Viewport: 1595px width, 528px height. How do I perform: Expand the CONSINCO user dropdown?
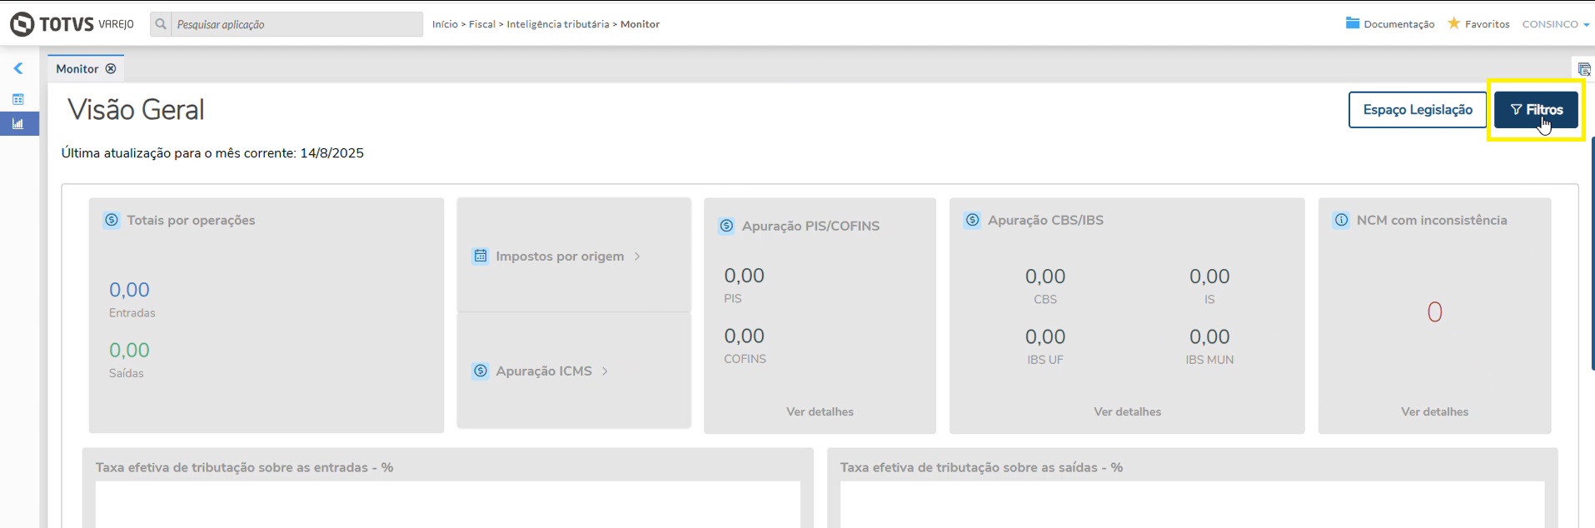(x=1556, y=24)
